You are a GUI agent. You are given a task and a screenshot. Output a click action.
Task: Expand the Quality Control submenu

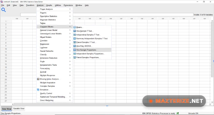coord(55,93)
